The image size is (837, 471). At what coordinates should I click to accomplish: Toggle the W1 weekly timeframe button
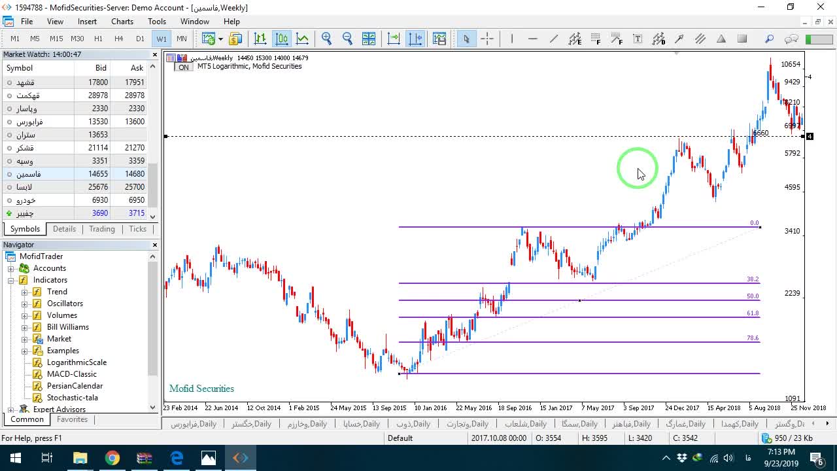click(x=161, y=39)
